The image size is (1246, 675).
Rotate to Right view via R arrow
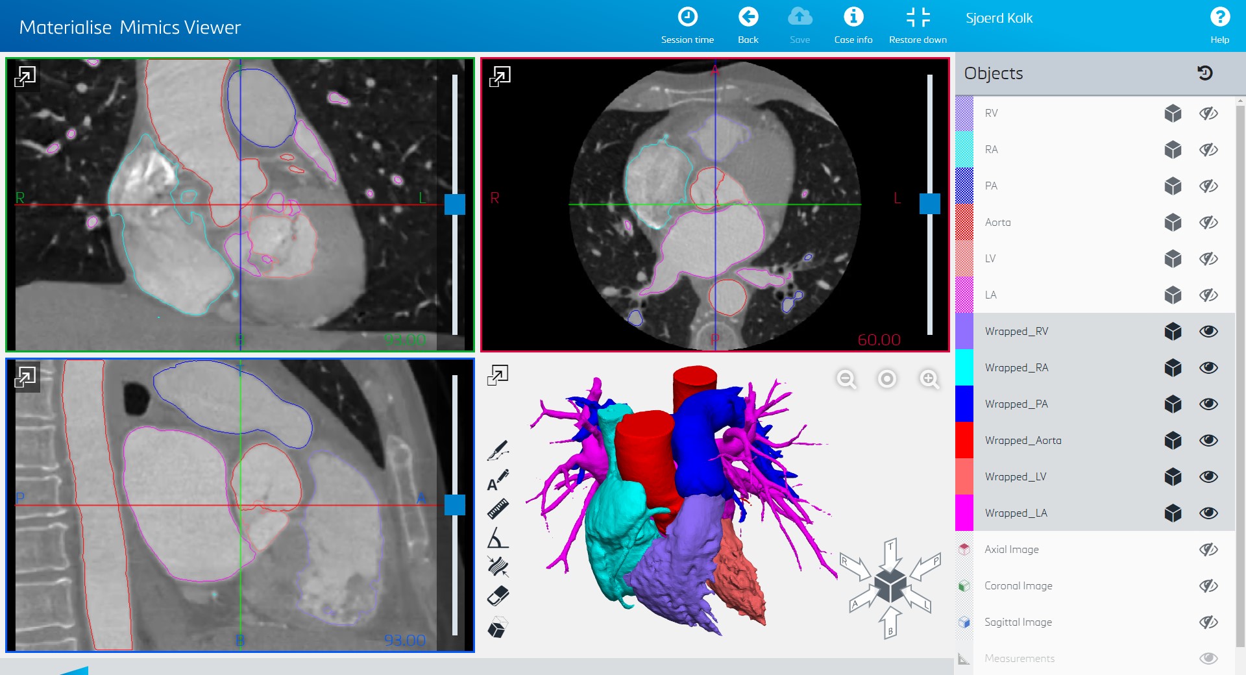click(855, 567)
